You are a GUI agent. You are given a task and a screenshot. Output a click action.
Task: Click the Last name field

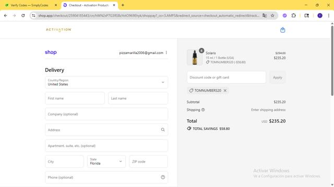tap(138, 98)
